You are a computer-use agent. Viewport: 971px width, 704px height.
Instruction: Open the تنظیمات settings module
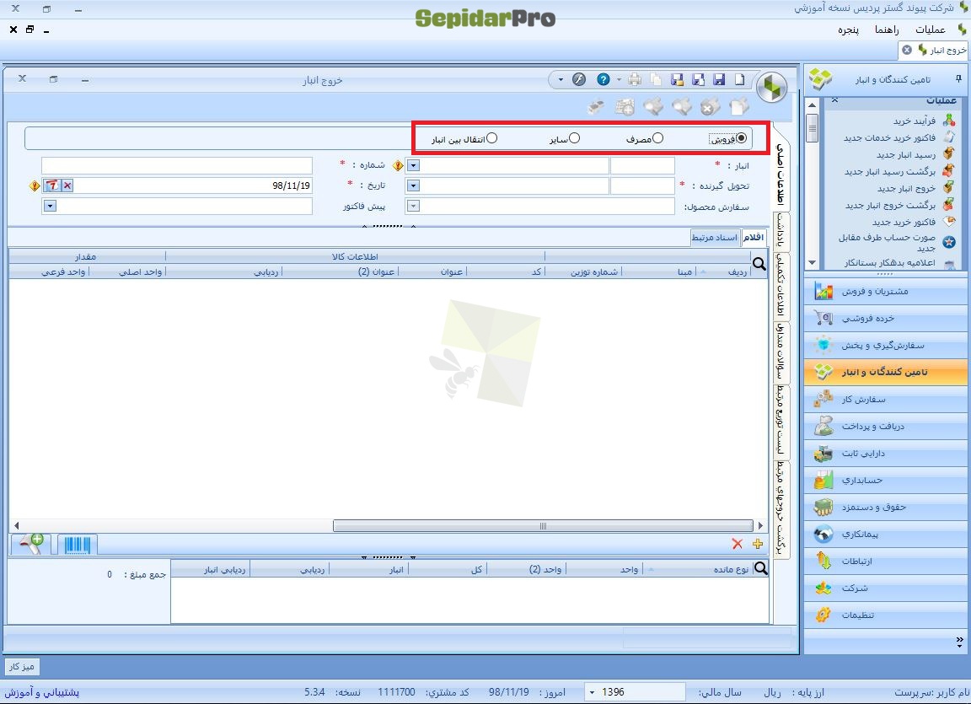pyautogui.click(x=886, y=615)
